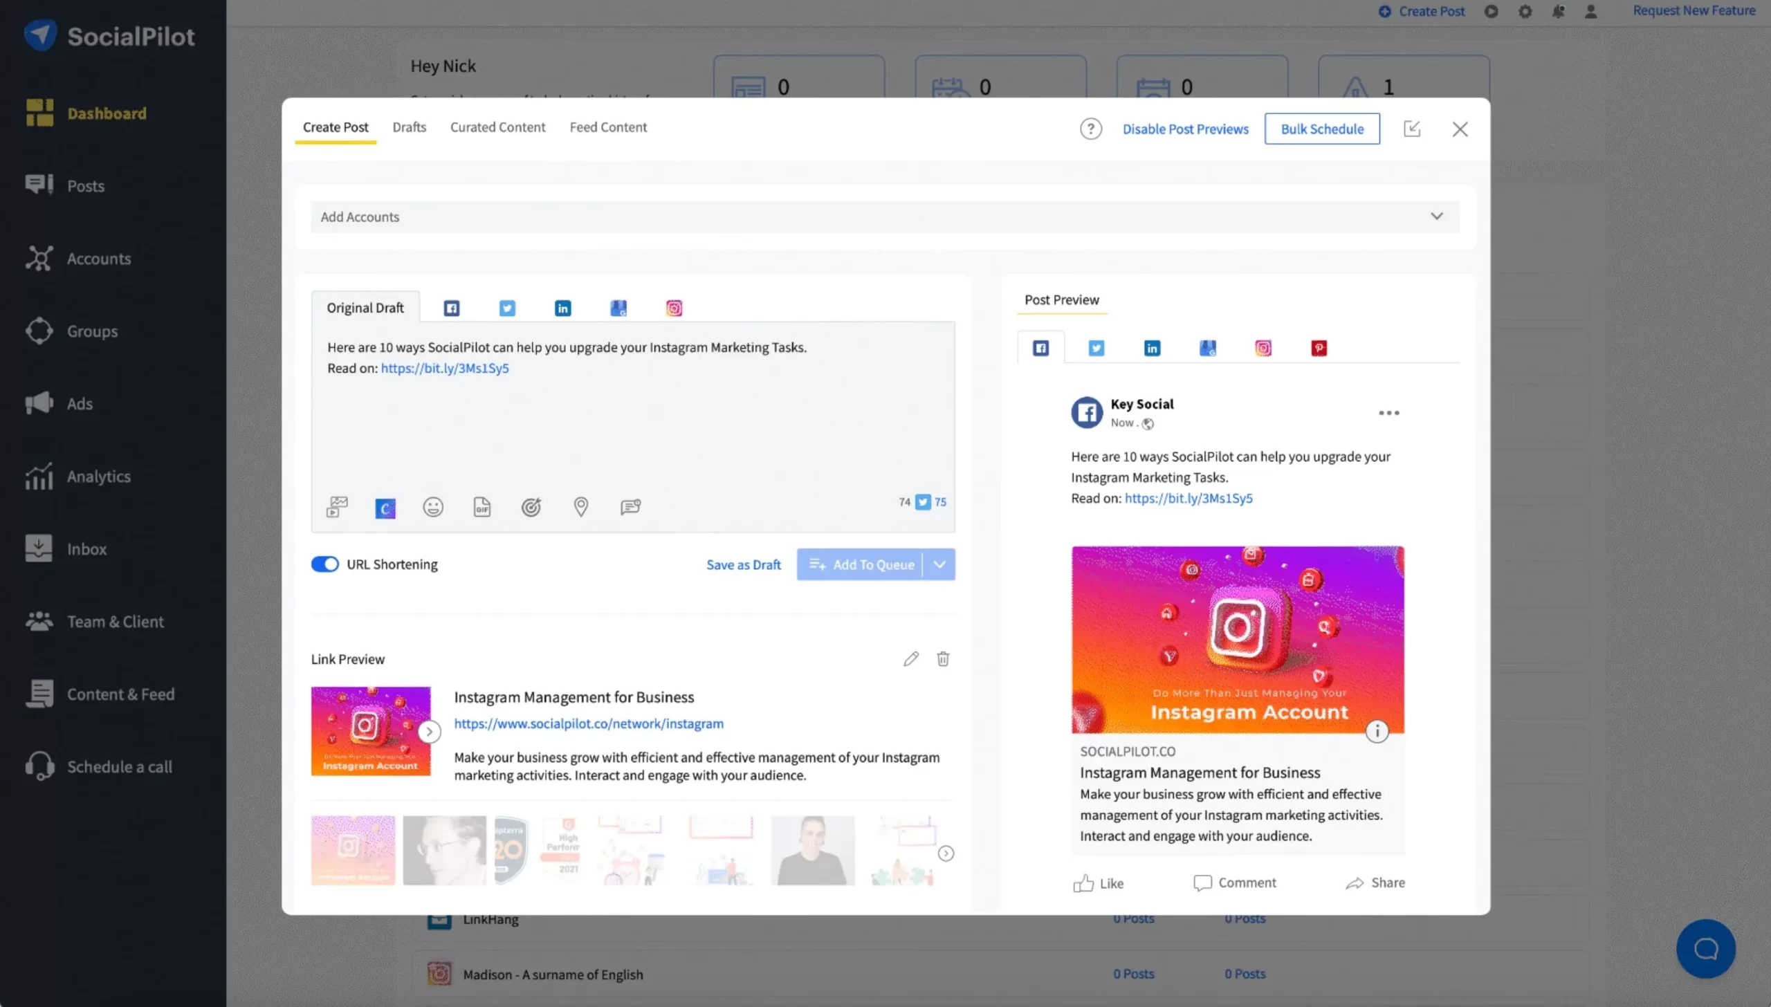Open the Add To Queue dropdown arrow
1771x1007 pixels.
(x=939, y=564)
